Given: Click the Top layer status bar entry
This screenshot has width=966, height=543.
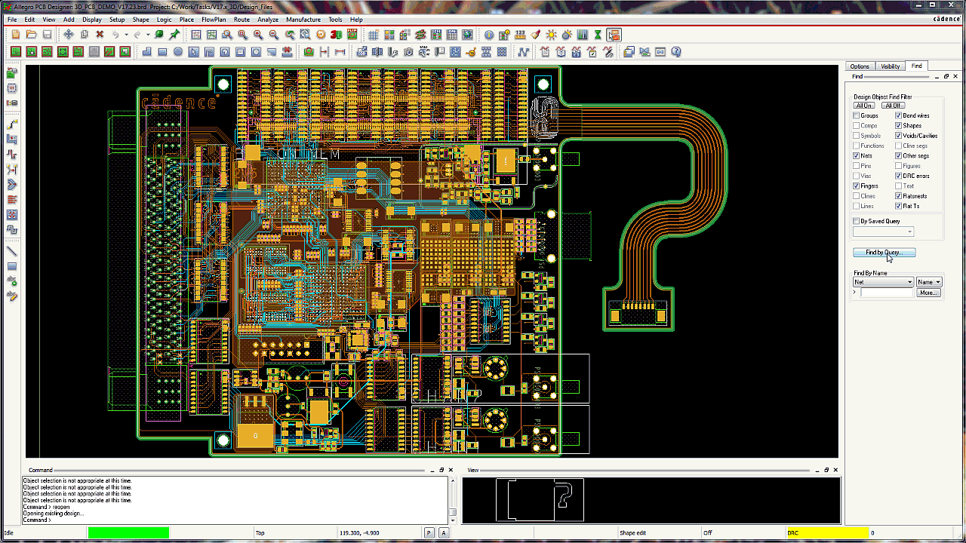Looking at the screenshot, I should click(260, 533).
